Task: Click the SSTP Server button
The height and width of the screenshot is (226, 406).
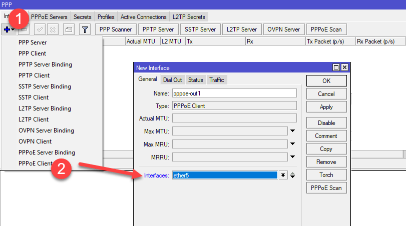Action: [200, 29]
